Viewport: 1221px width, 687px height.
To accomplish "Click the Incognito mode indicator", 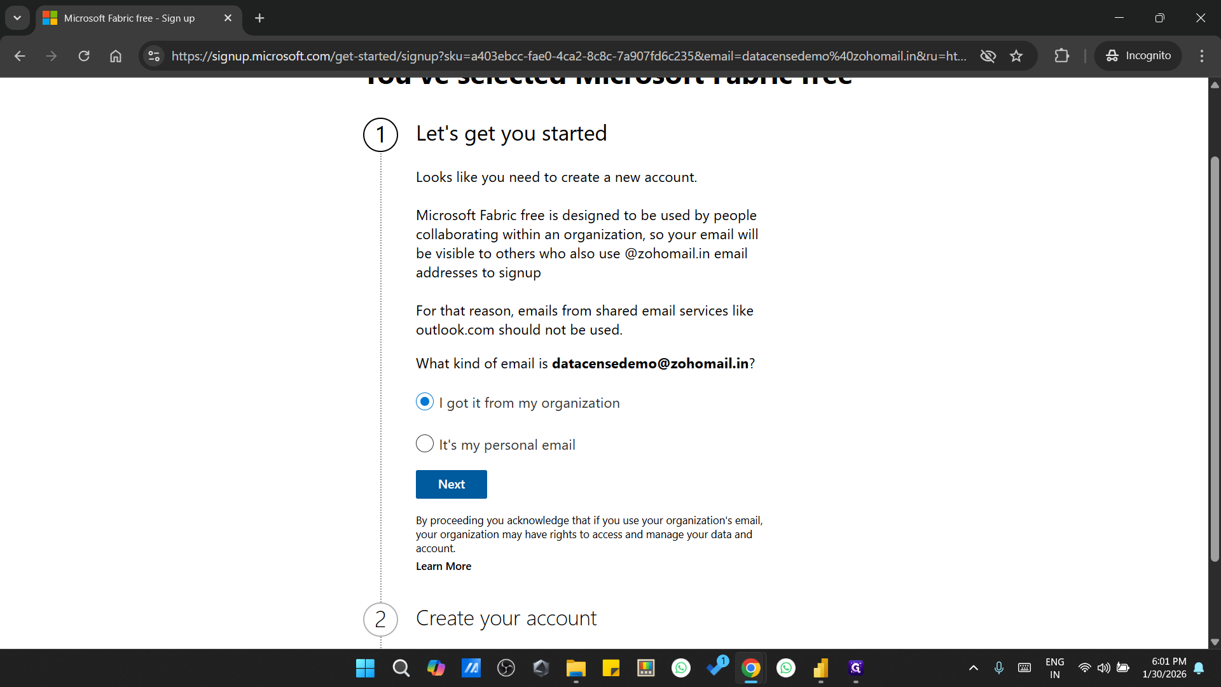I will (1138, 55).
